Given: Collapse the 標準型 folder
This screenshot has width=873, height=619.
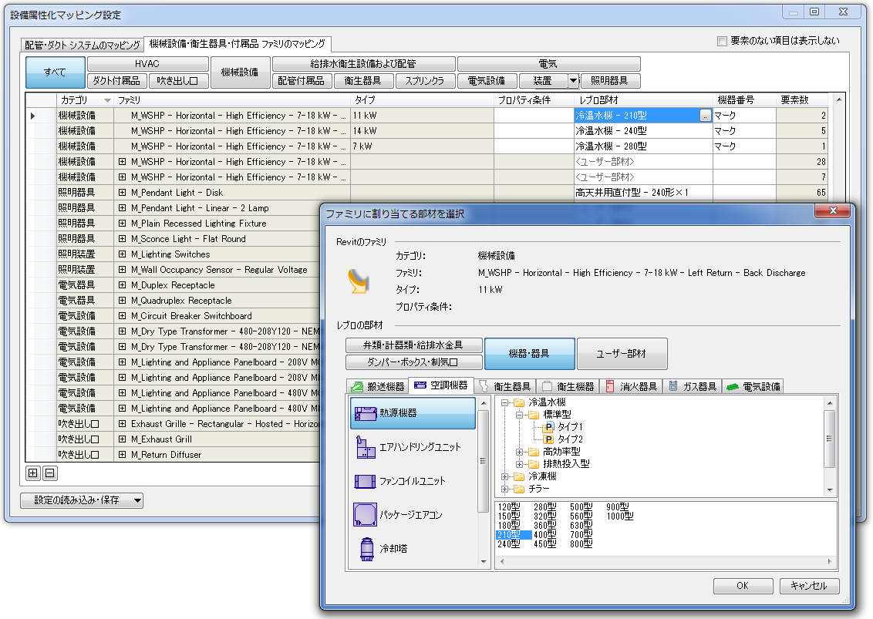Looking at the screenshot, I should click(519, 415).
